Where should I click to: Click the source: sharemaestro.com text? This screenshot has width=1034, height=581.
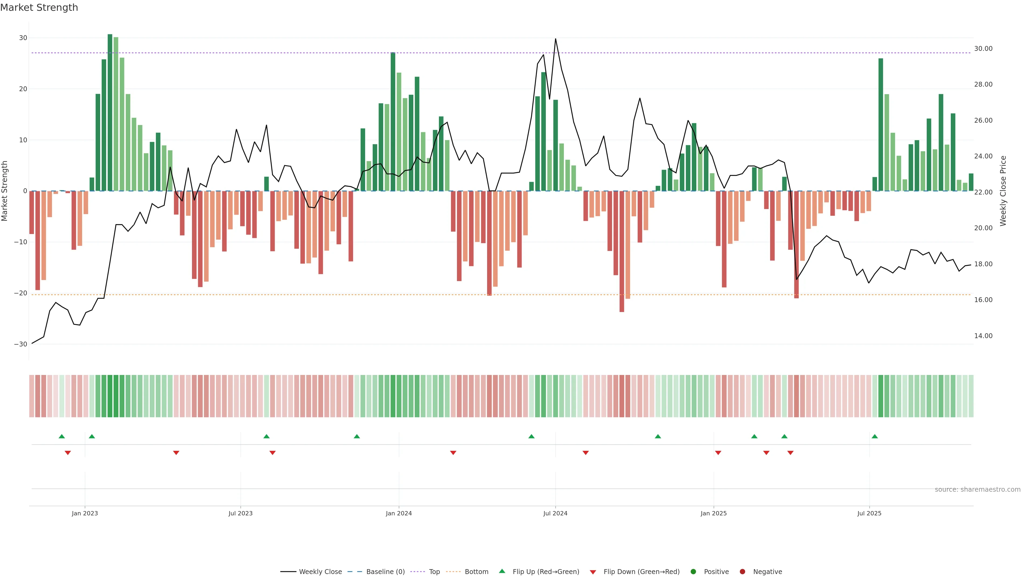pos(977,489)
